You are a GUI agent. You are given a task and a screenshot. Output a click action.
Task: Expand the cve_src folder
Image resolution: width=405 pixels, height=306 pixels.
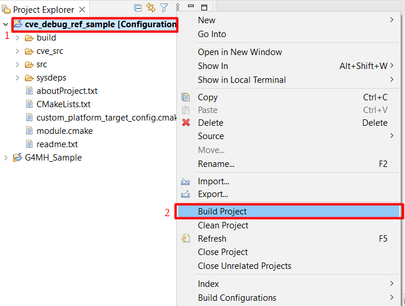pos(17,51)
